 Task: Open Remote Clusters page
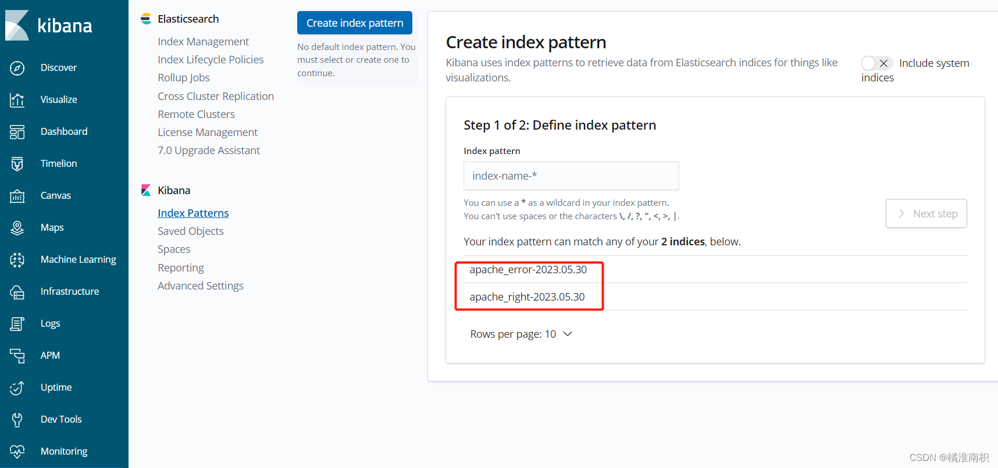point(196,115)
